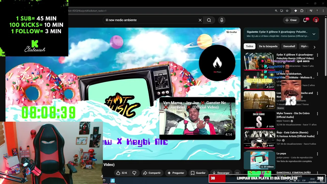The height and width of the screenshot is (184, 327).
Task: Click Ver lista de reproducción completa link
Action: coord(294,161)
